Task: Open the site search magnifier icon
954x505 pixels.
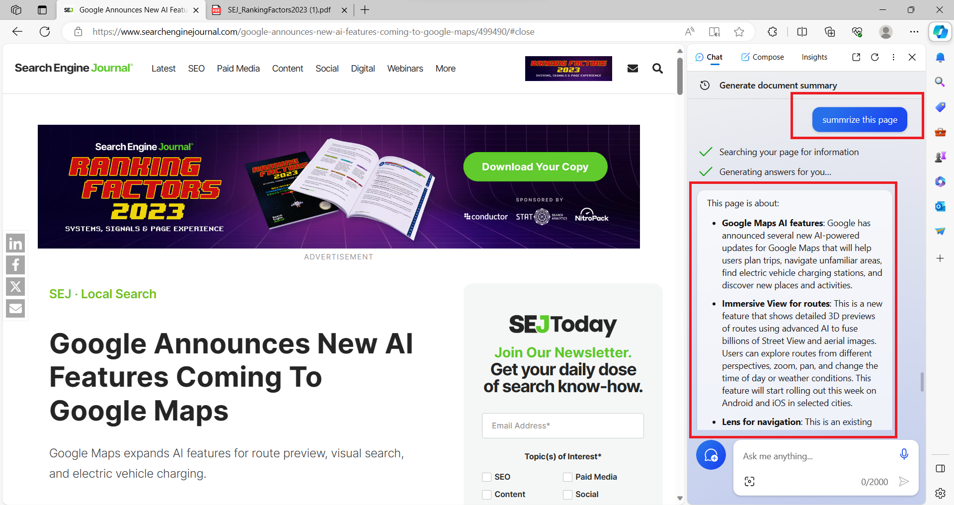Action: [657, 69]
